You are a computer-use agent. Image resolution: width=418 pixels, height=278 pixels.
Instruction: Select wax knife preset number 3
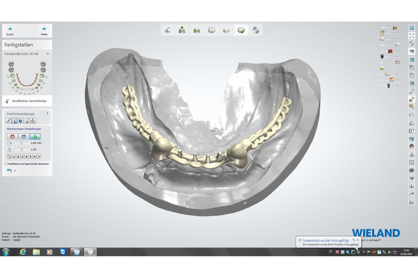(22, 156)
